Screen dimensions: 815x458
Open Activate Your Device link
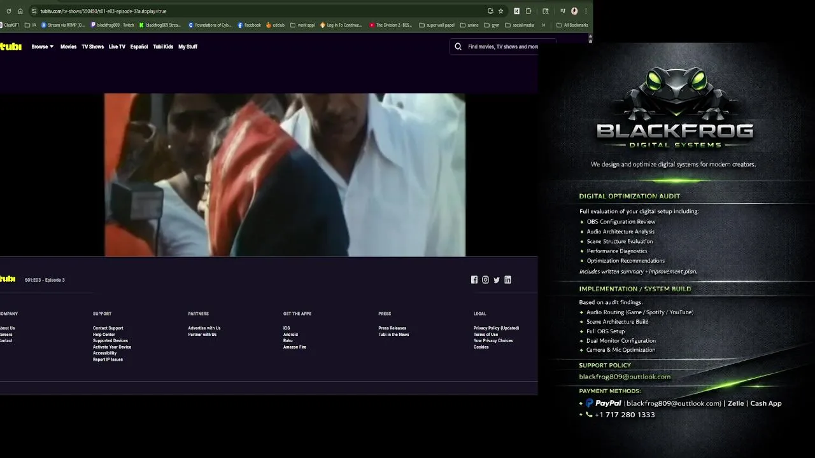pyautogui.click(x=112, y=347)
